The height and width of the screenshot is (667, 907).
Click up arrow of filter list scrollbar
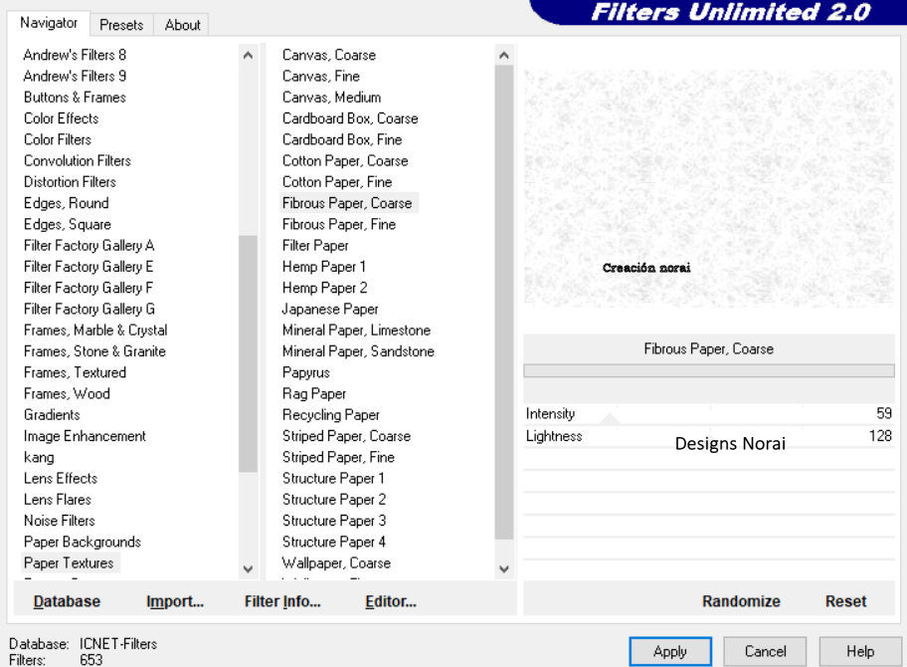click(x=504, y=56)
